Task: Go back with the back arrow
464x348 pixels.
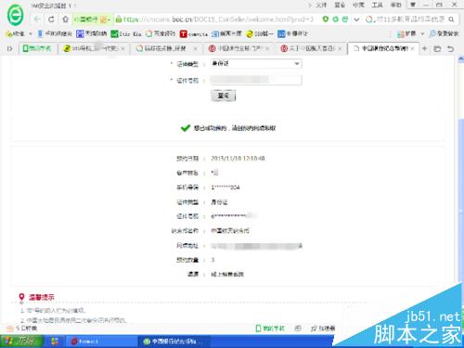Action: 37,19
